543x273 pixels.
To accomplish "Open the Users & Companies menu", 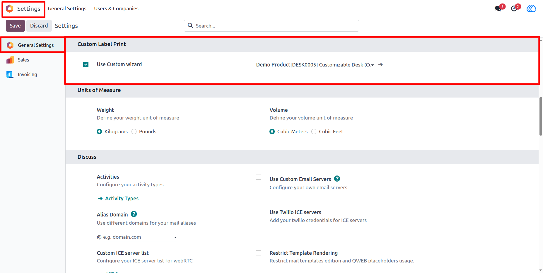I will coord(116,8).
